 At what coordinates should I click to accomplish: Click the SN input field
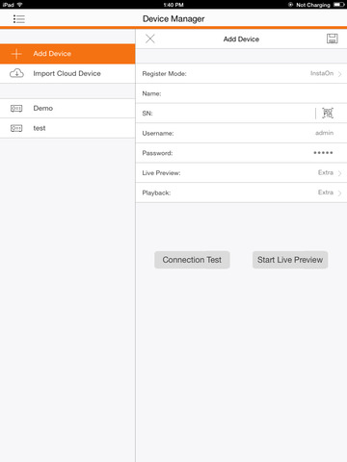point(241,114)
